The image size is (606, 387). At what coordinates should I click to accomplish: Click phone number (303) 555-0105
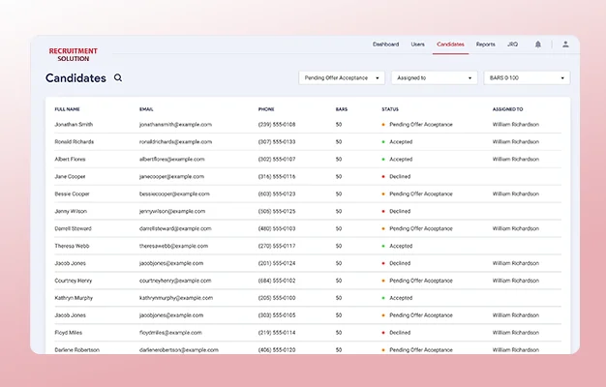click(x=277, y=315)
